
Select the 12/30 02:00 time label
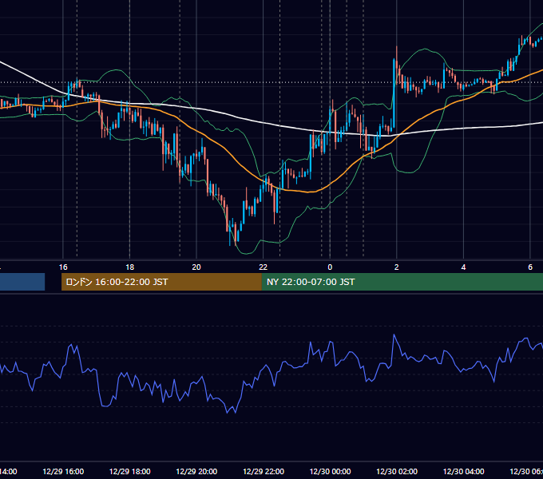pyautogui.click(x=397, y=471)
